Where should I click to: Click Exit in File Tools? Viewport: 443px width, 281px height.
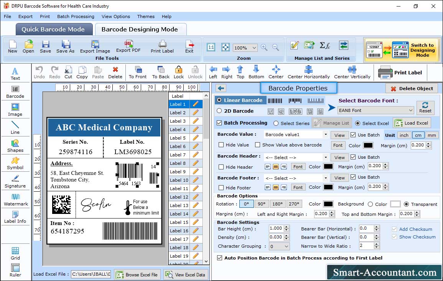(x=189, y=47)
